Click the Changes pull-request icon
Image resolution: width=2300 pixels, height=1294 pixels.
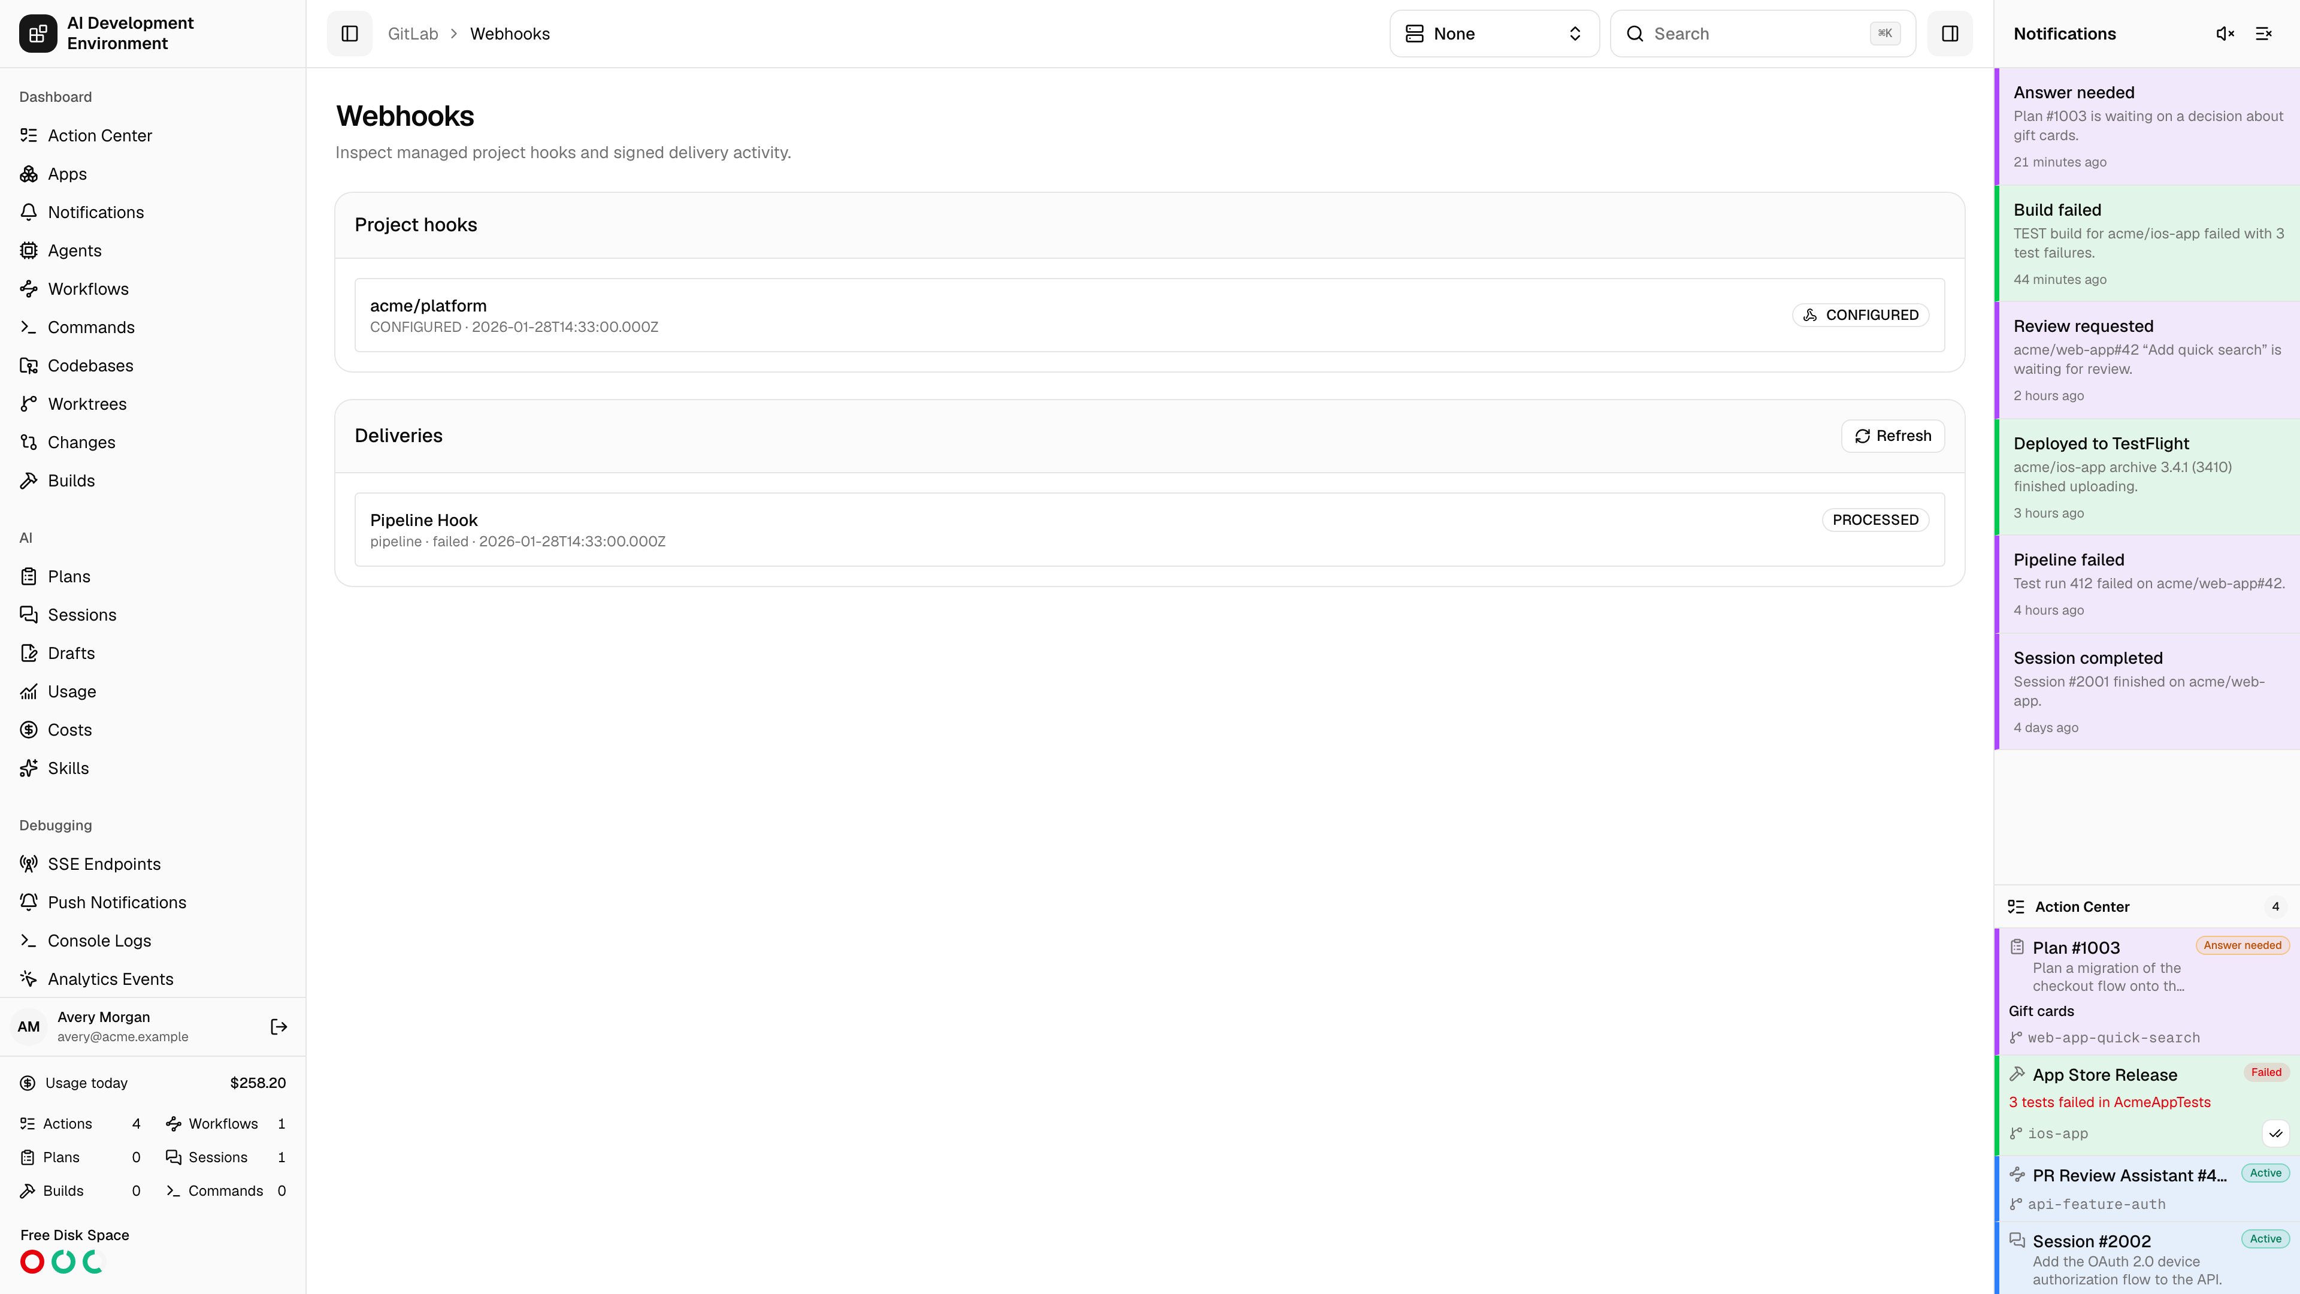29,443
